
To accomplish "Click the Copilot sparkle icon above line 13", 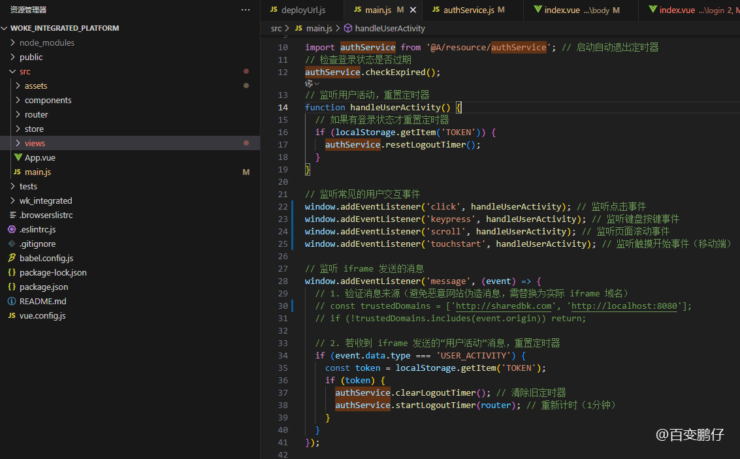I will pyautogui.click(x=309, y=84).
